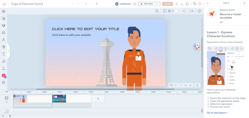
Task: Open the Explore compass panel
Action: (3, 11)
